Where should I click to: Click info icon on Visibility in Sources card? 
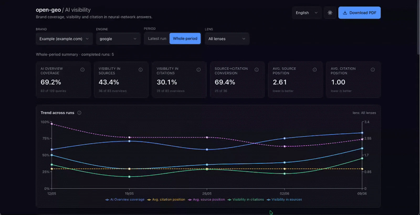[140, 70]
